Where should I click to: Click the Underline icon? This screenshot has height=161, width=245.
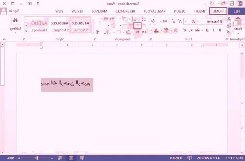tap(208, 30)
